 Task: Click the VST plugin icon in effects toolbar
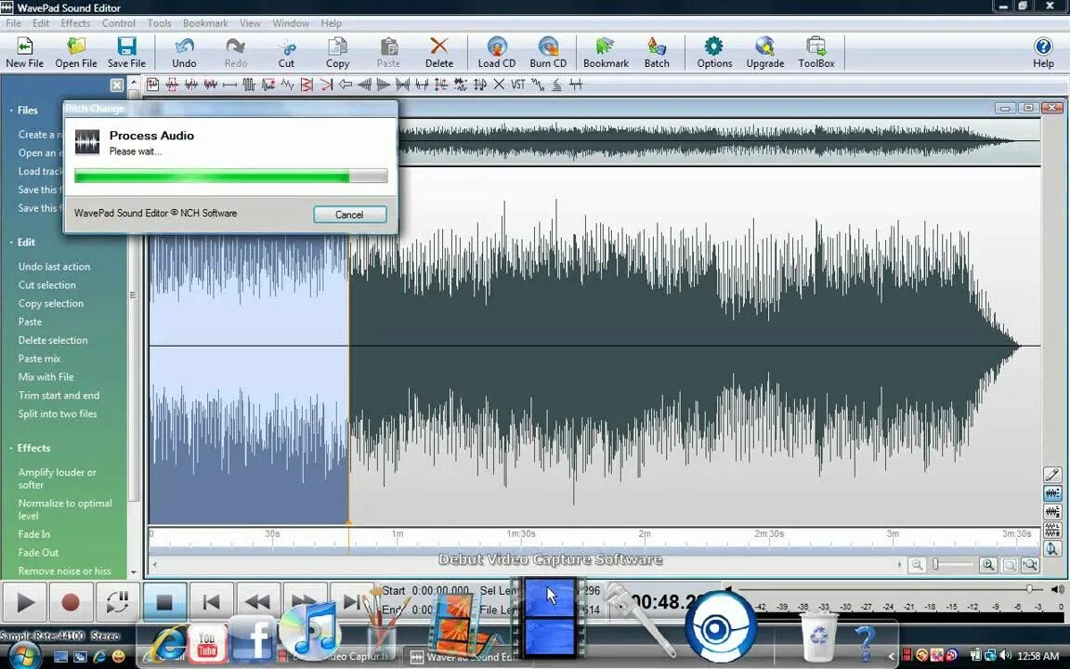pos(518,85)
